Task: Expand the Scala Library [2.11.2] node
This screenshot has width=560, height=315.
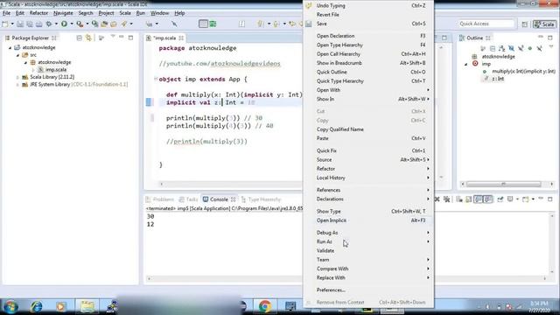Action: [x=17, y=77]
